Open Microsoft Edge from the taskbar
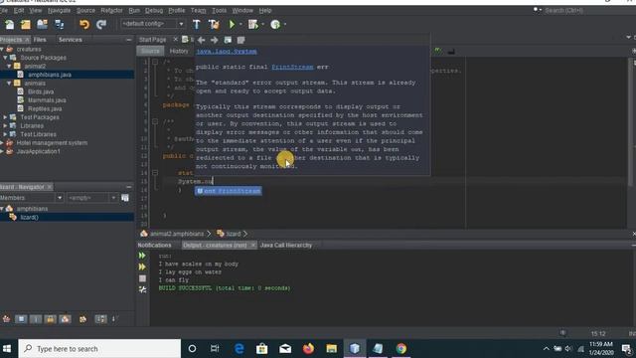Viewport: 636px width, 358px height. coord(239,349)
